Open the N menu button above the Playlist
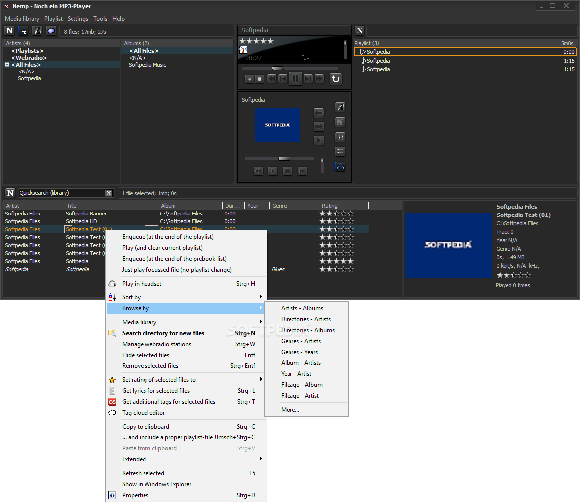The image size is (580, 502). click(360, 31)
